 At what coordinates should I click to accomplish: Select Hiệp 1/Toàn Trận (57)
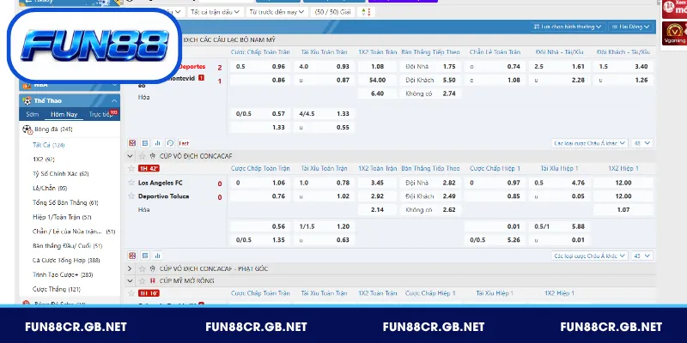click(62, 217)
